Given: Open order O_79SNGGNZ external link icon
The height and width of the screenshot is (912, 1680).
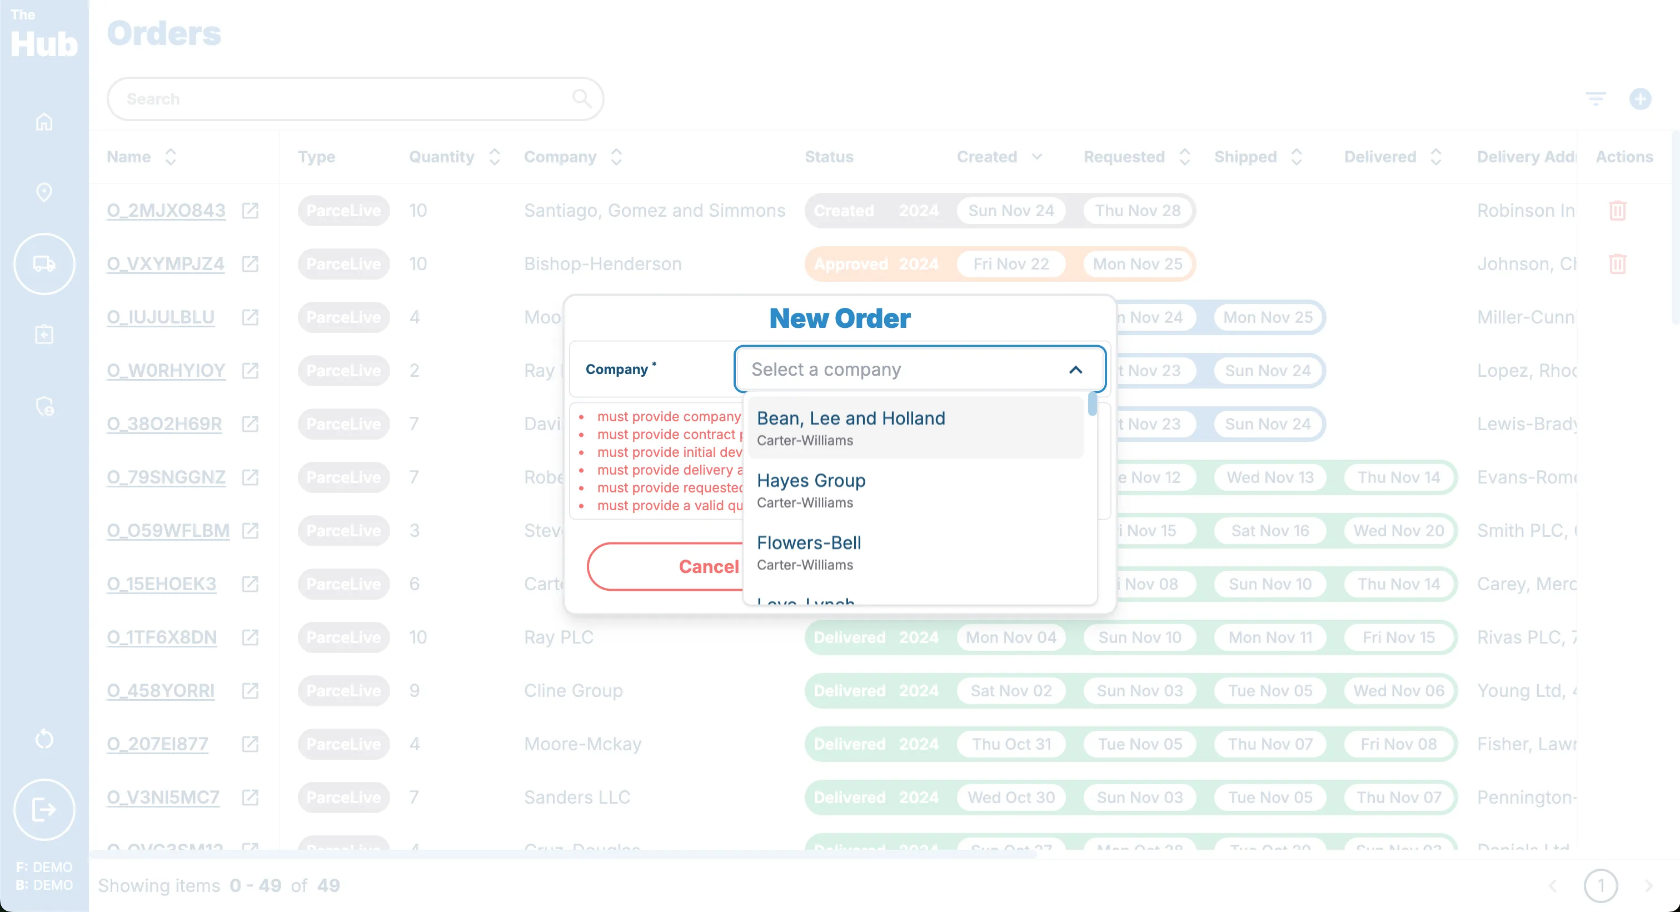Looking at the screenshot, I should (x=251, y=477).
